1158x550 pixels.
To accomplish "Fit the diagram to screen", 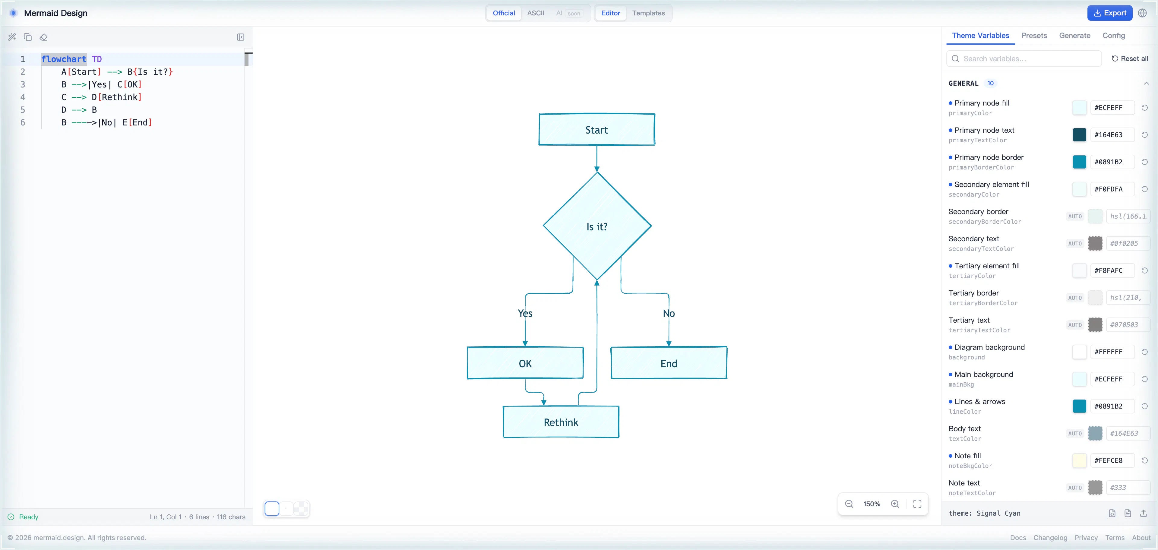I will 917,504.
